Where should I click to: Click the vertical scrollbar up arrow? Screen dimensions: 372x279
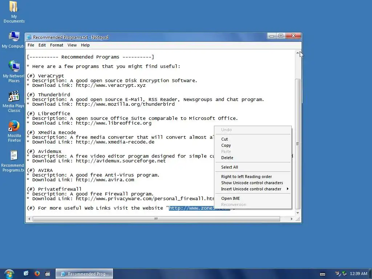click(298, 53)
